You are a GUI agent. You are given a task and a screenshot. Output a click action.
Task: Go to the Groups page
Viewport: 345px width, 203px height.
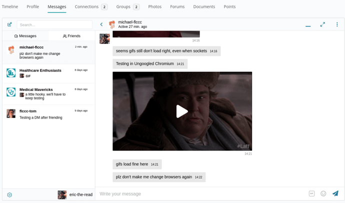[x=127, y=7]
